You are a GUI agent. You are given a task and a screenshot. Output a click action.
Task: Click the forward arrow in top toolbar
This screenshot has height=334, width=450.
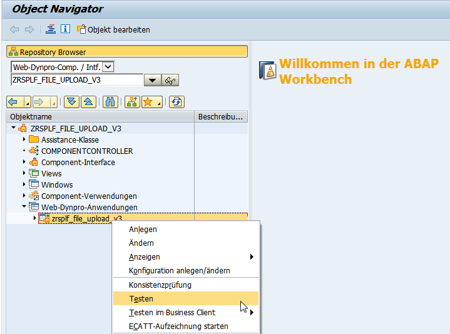[x=29, y=29]
